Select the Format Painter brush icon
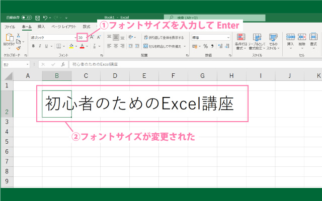Viewport: 322px width, 201px height. (x=18, y=48)
